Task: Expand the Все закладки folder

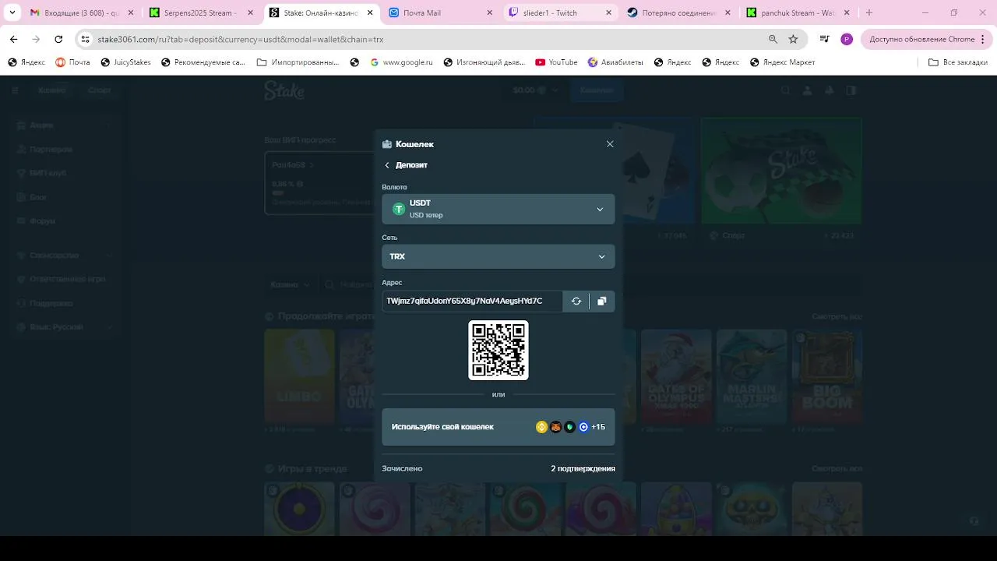Action: tap(958, 62)
